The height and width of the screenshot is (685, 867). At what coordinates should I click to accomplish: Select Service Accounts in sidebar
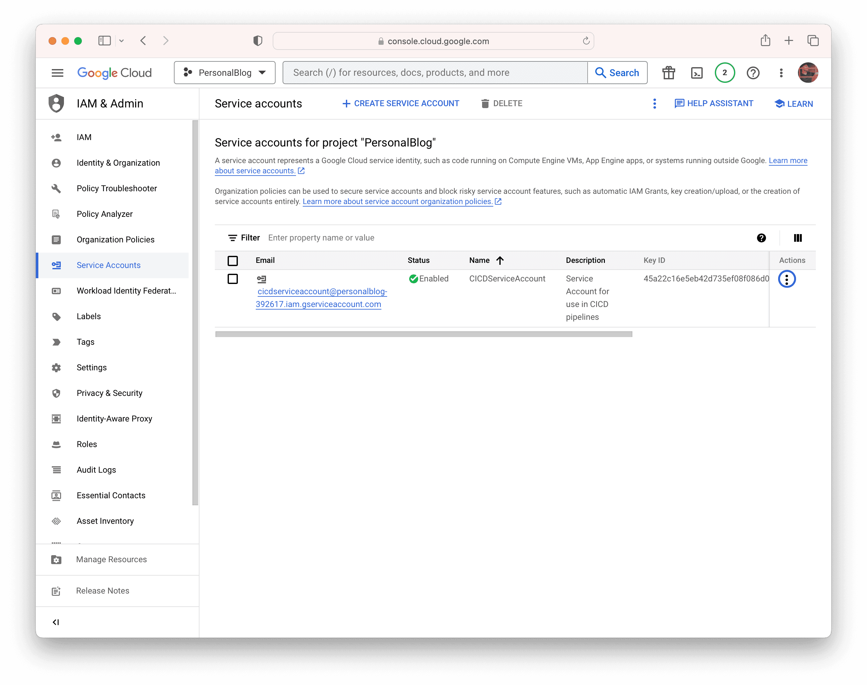(x=112, y=265)
